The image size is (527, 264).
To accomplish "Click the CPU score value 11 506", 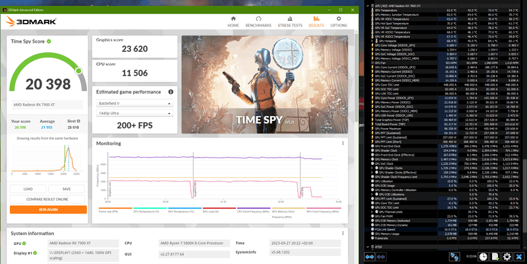I will 135,73.
